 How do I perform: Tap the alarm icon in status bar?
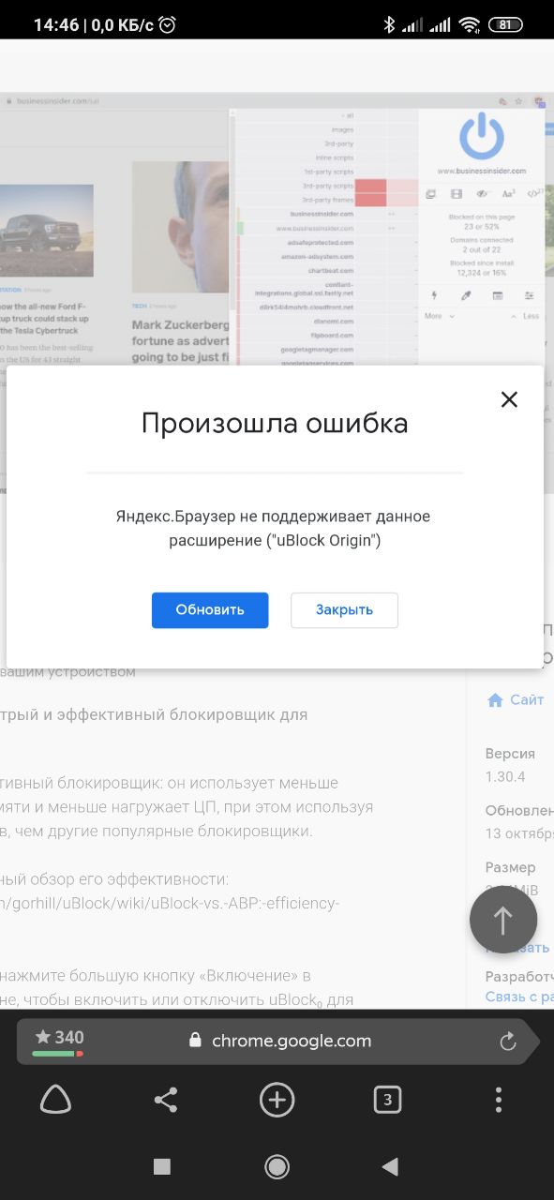(x=168, y=25)
